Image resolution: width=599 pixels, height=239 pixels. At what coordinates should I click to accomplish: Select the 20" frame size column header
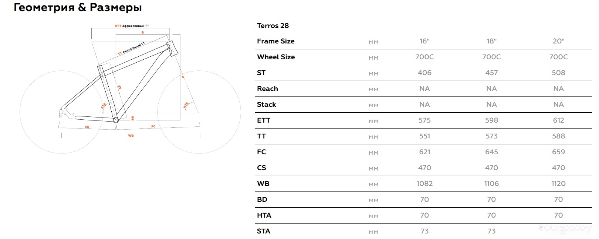tap(558, 41)
